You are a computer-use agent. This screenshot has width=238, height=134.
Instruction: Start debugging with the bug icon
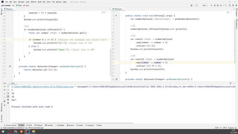coord(215,5)
